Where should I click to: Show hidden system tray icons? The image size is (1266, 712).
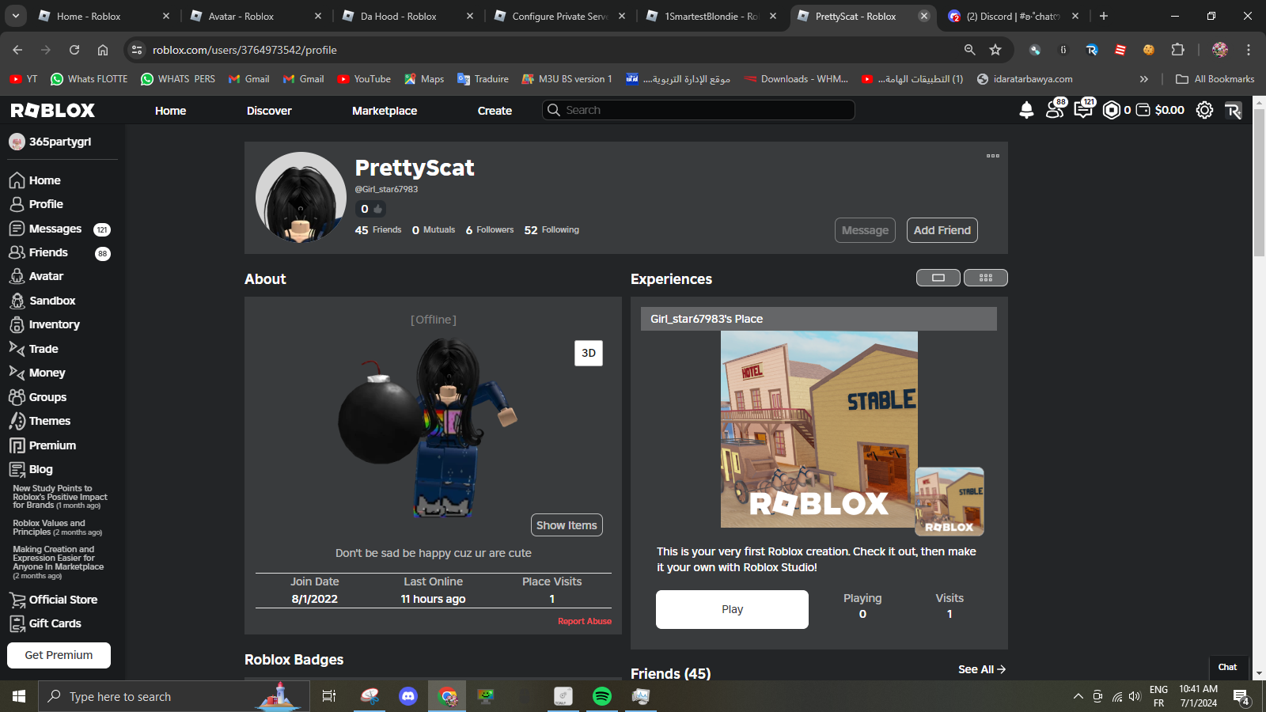tap(1078, 697)
